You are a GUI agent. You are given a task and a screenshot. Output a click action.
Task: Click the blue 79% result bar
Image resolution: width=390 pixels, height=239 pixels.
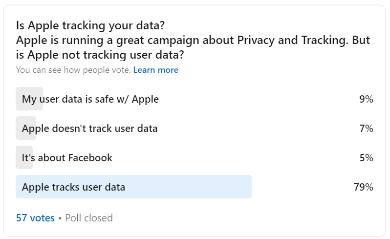(133, 187)
